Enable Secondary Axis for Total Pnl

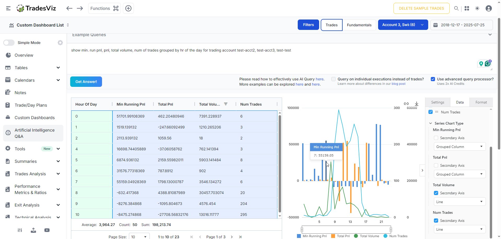coord(436,165)
